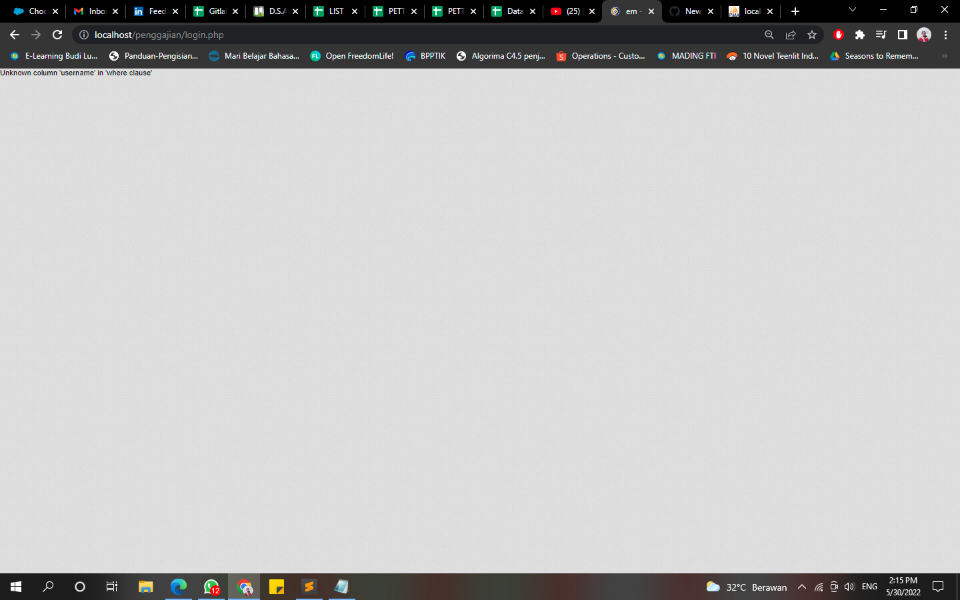Open the MADING FTI bookmark
The height and width of the screenshot is (600, 960).
(x=693, y=56)
